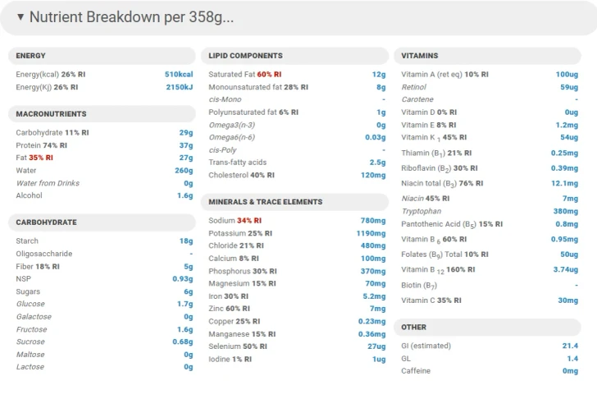Viewport: 597px width, 399px height.
Task: Click the Protein 37g value
Action: click(x=186, y=145)
